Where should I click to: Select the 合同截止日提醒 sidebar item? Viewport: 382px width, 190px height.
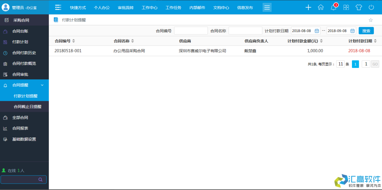point(28,107)
